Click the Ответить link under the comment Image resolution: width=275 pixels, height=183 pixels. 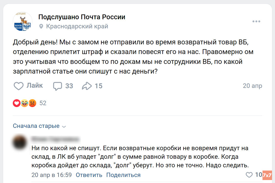click(89, 175)
